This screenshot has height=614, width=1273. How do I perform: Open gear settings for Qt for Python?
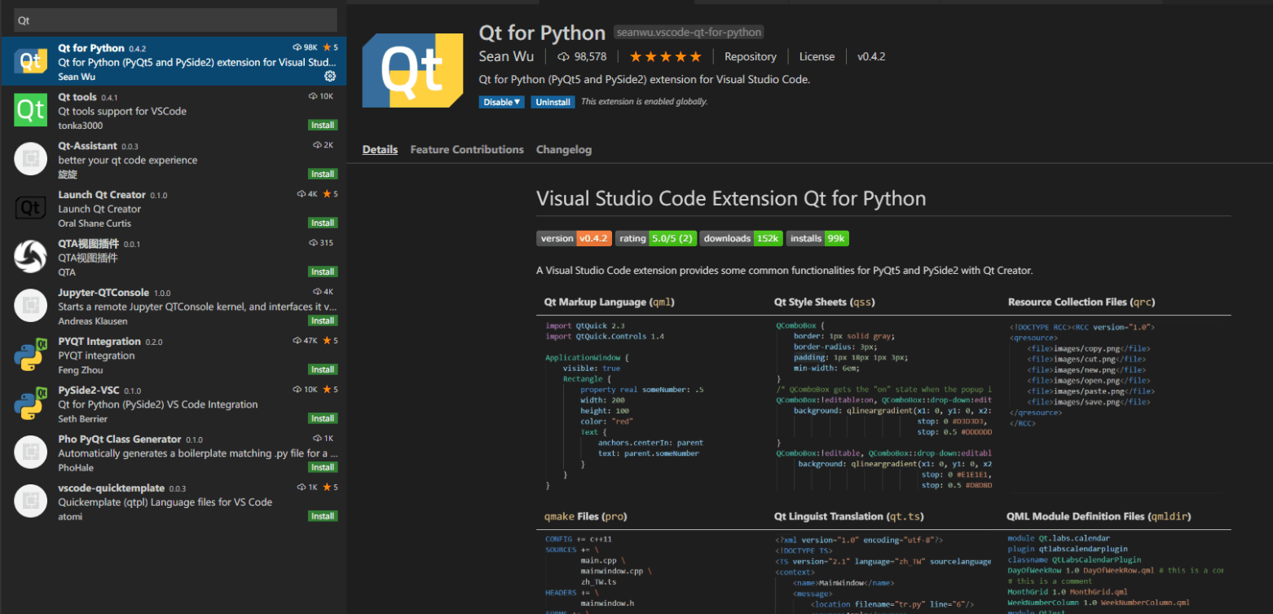(330, 76)
